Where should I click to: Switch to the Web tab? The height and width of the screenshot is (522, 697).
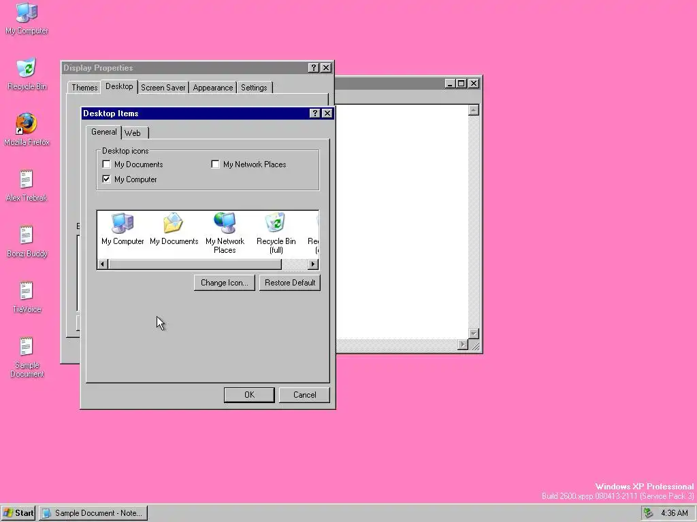click(x=133, y=133)
